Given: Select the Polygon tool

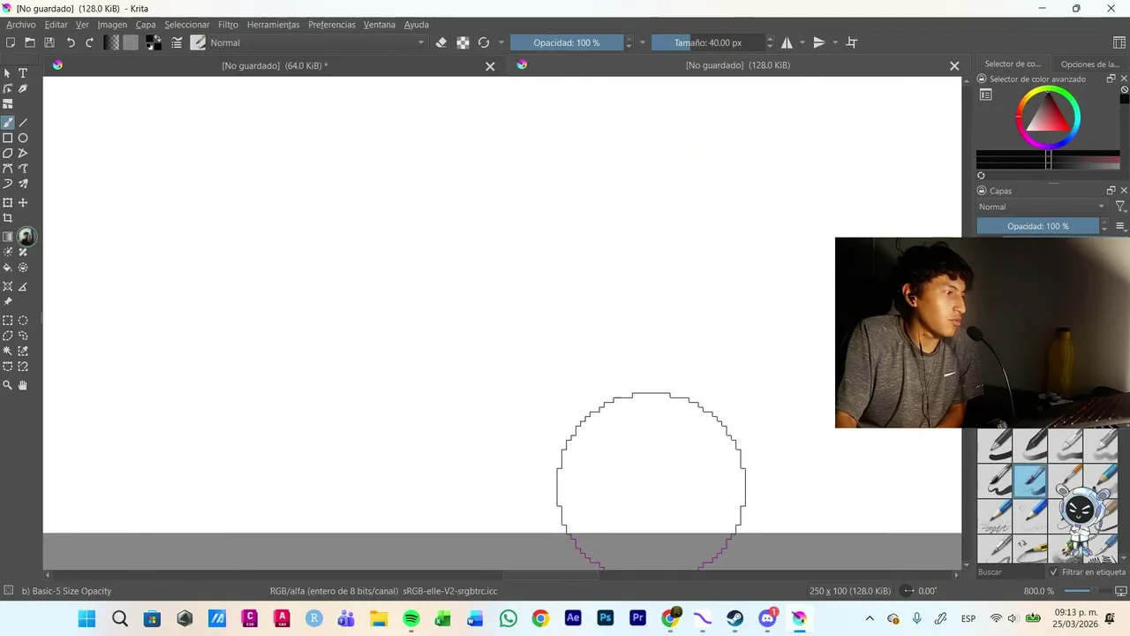Looking at the screenshot, I should pos(8,153).
